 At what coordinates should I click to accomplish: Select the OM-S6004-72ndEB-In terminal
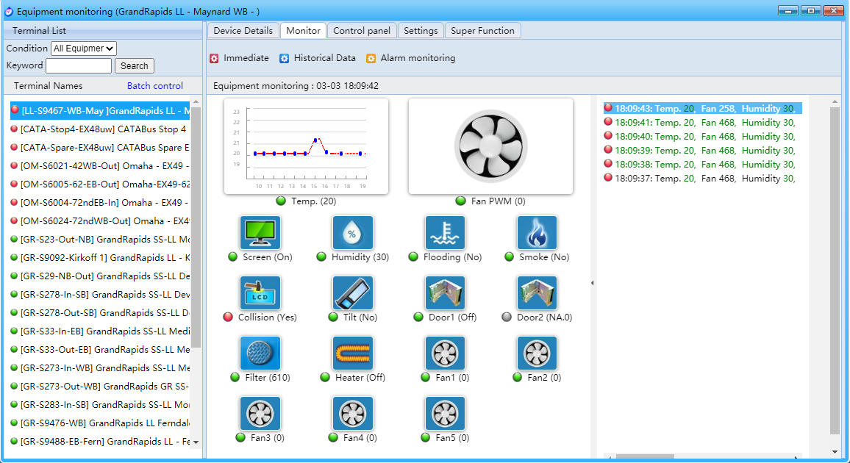coord(100,203)
